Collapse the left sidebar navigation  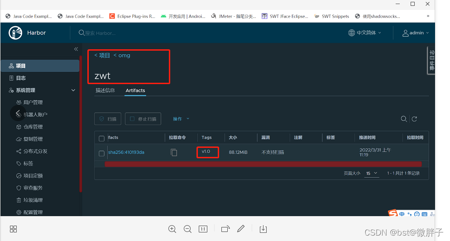76,49
